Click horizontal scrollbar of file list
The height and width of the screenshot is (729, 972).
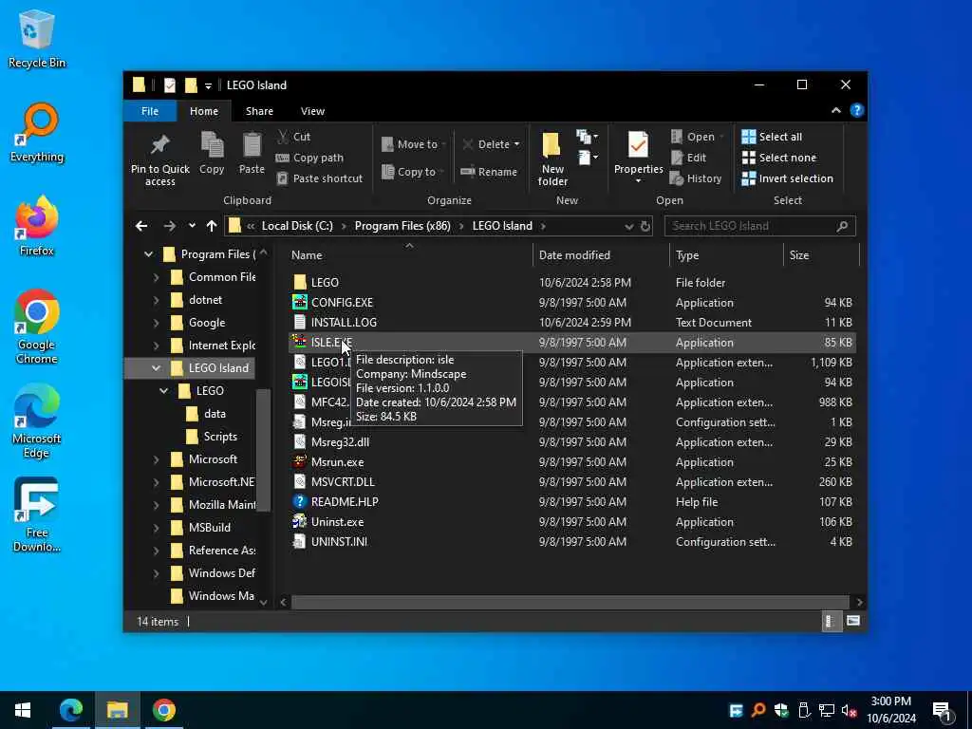(570, 603)
